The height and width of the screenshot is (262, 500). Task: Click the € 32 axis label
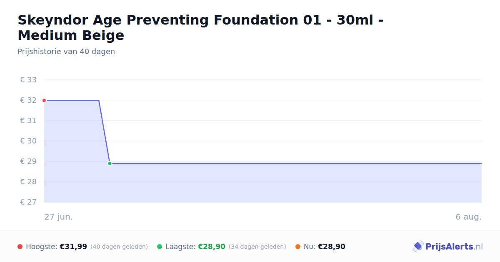pos(28,100)
